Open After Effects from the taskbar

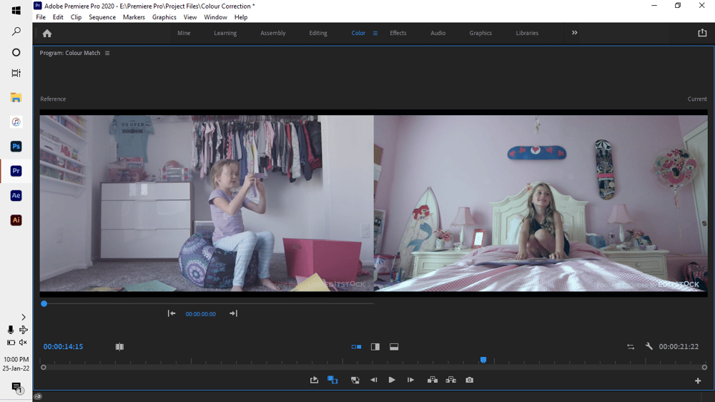[x=16, y=195]
